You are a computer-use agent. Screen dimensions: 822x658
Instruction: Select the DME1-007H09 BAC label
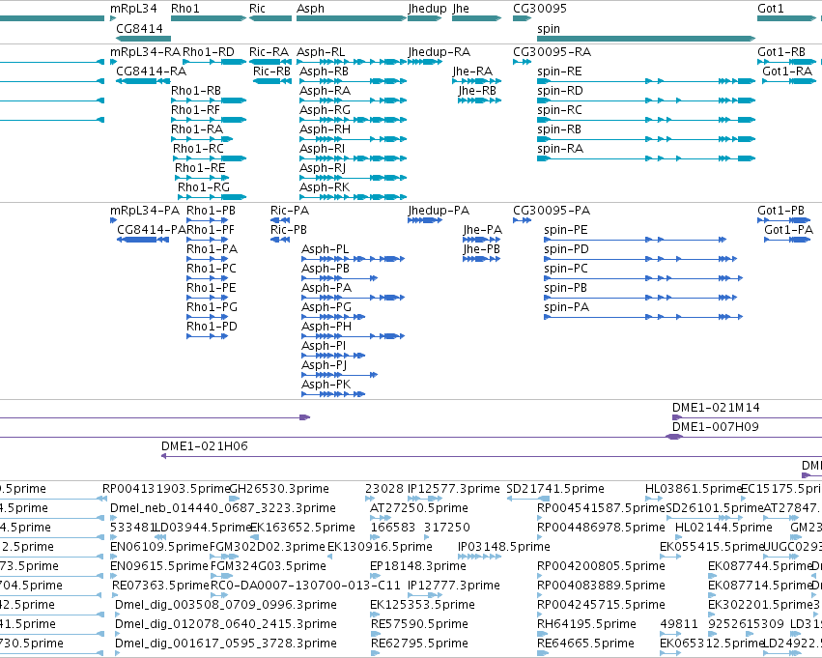pyautogui.click(x=716, y=427)
